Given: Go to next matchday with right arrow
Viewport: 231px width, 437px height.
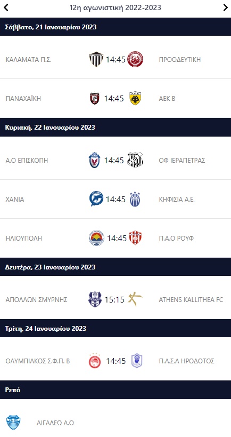Looking at the screenshot, I should pos(226,7).
